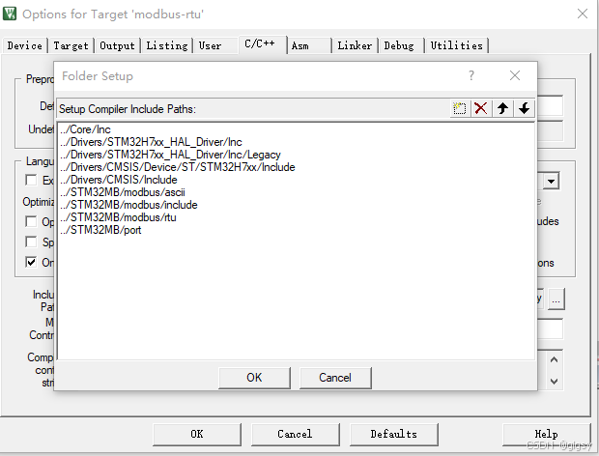Go to the Utilities tab
The height and width of the screenshot is (456, 599).
(457, 45)
